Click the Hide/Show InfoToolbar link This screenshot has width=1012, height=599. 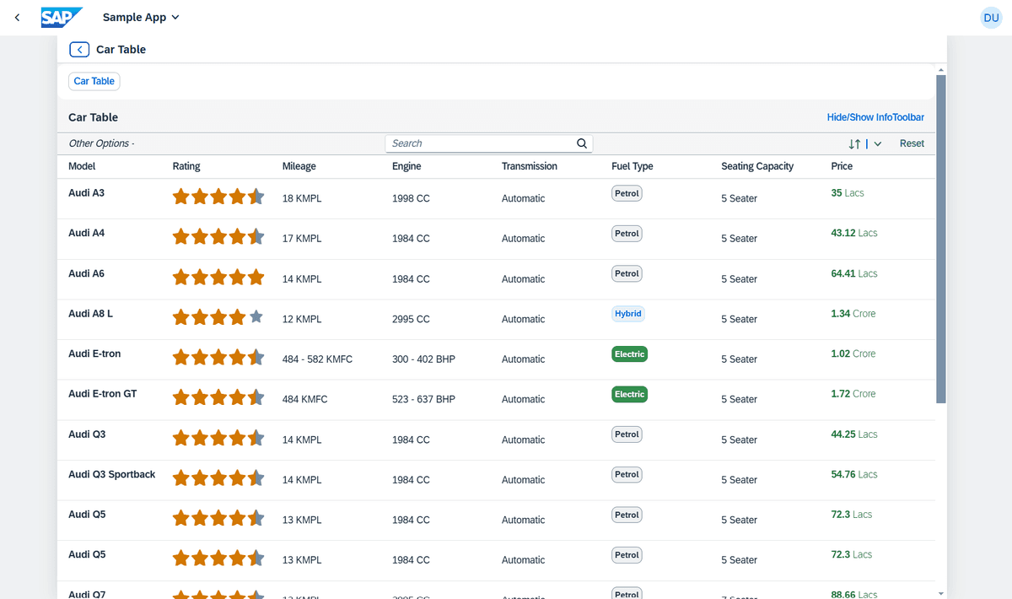[875, 117]
